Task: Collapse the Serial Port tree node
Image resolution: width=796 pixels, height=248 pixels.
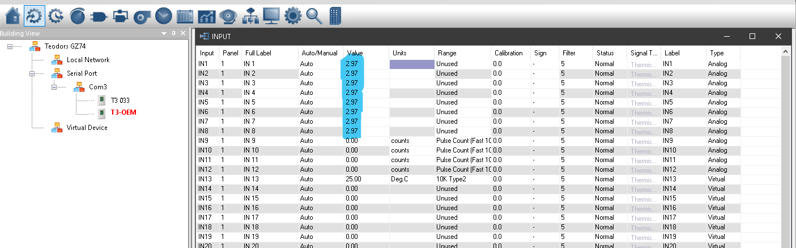Action: pos(32,73)
